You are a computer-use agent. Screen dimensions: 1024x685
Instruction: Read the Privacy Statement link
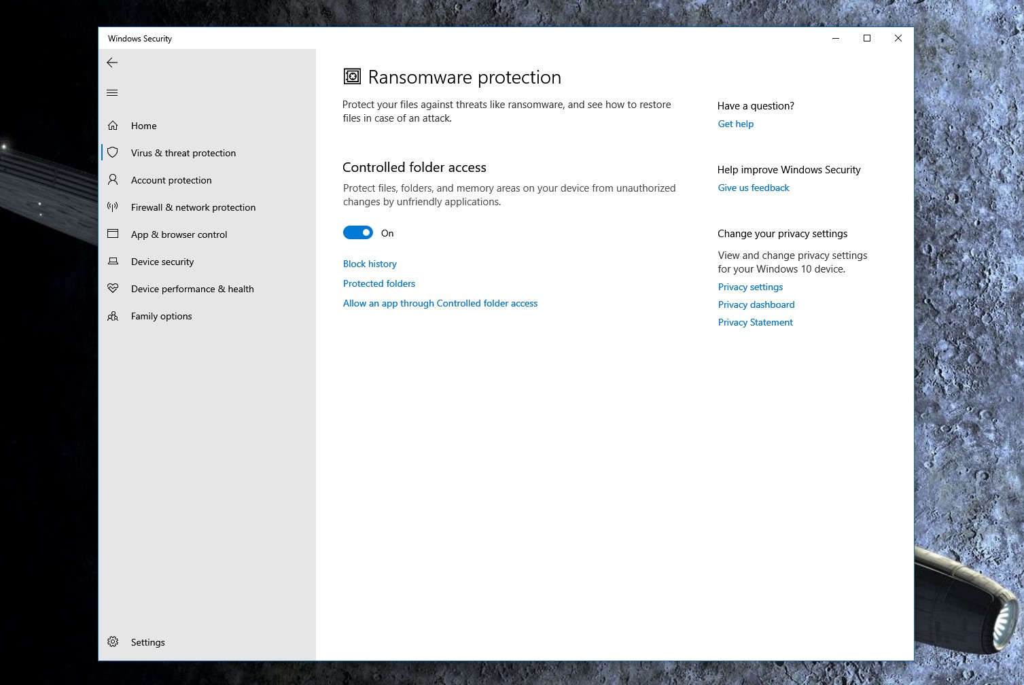point(756,322)
